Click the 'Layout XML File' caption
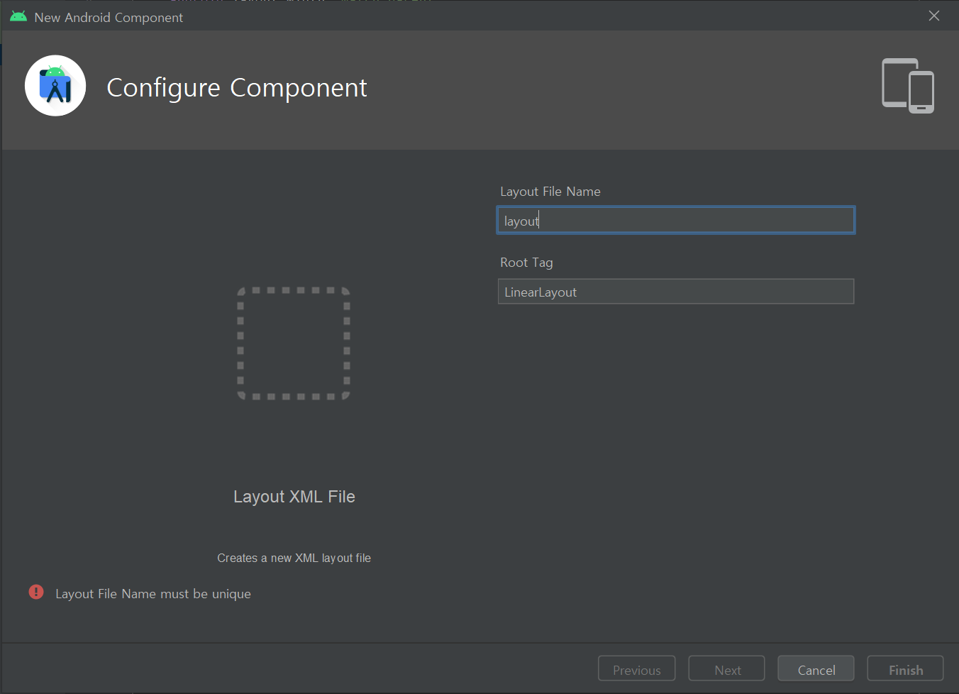The image size is (959, 694). (294, 497)
